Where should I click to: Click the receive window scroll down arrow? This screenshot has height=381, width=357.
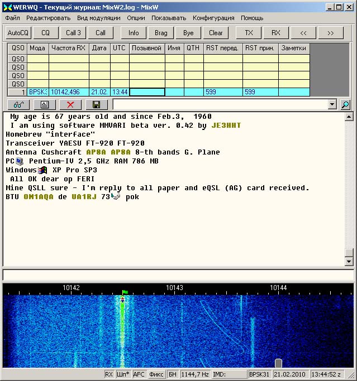click(349, 261)
